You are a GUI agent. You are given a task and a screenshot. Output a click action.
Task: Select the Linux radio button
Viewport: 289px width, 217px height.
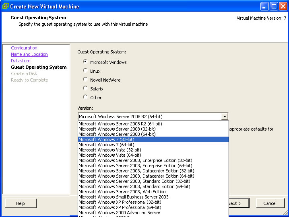85,70
